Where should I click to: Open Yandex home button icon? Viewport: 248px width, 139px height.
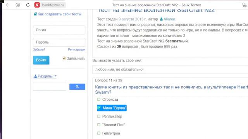coord(18,5)
